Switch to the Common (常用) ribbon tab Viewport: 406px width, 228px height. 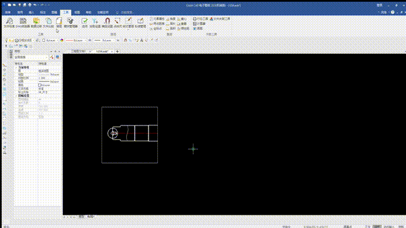[20, 13]
